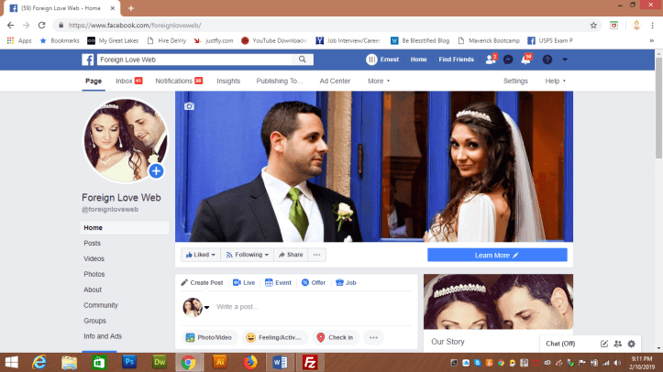Open page Settings
The height and width of the screenshot is (372, 663).
[515, 81]
